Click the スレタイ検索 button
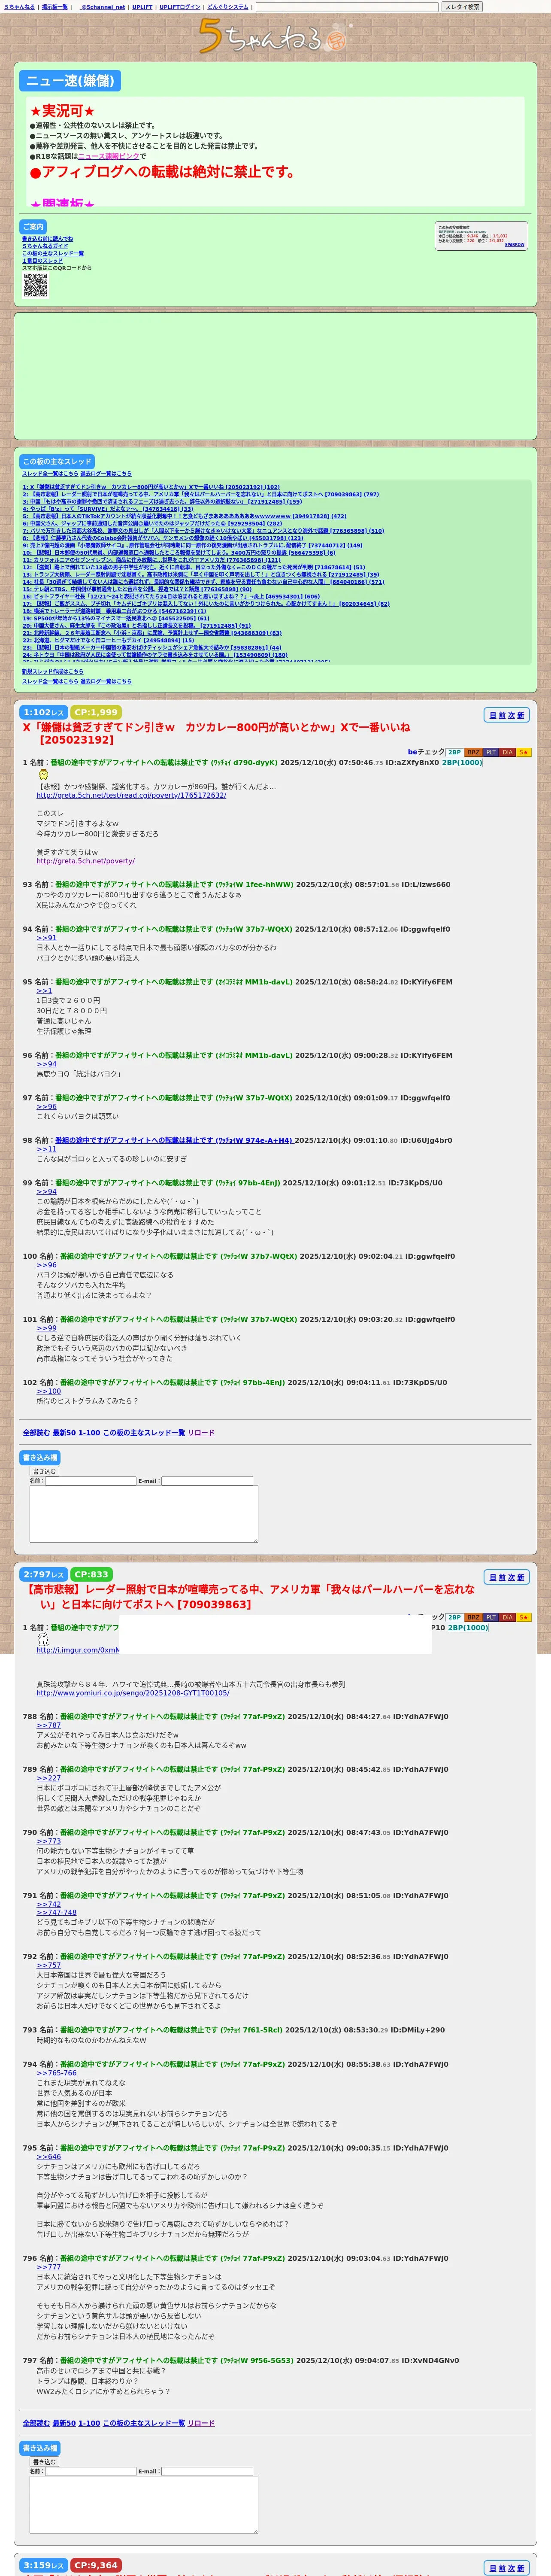The height and width of the screenshot is (2576, 551). click(462, 7)
